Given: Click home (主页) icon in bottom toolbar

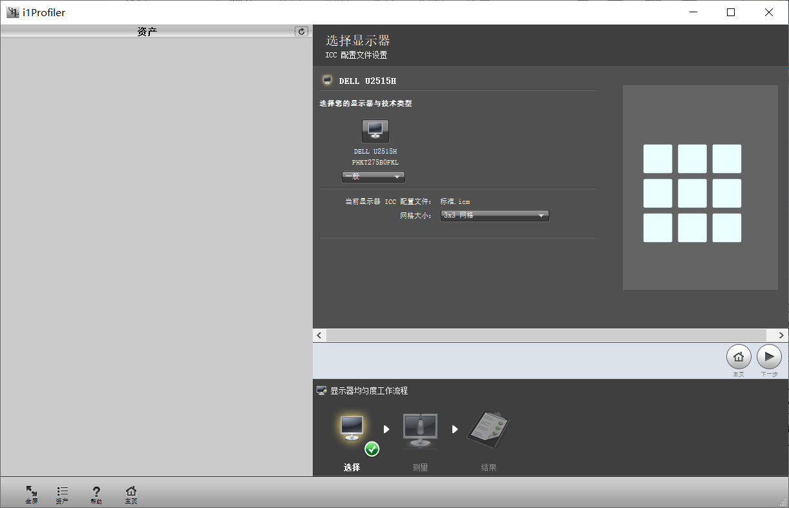Looking at the screenshot, I should [x=131, y=494].
